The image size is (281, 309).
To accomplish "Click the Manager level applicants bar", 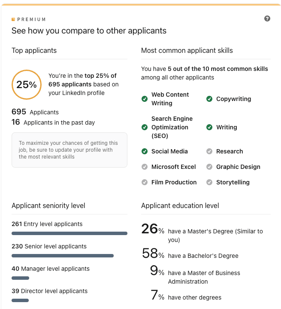I will [x=20, y=278].
